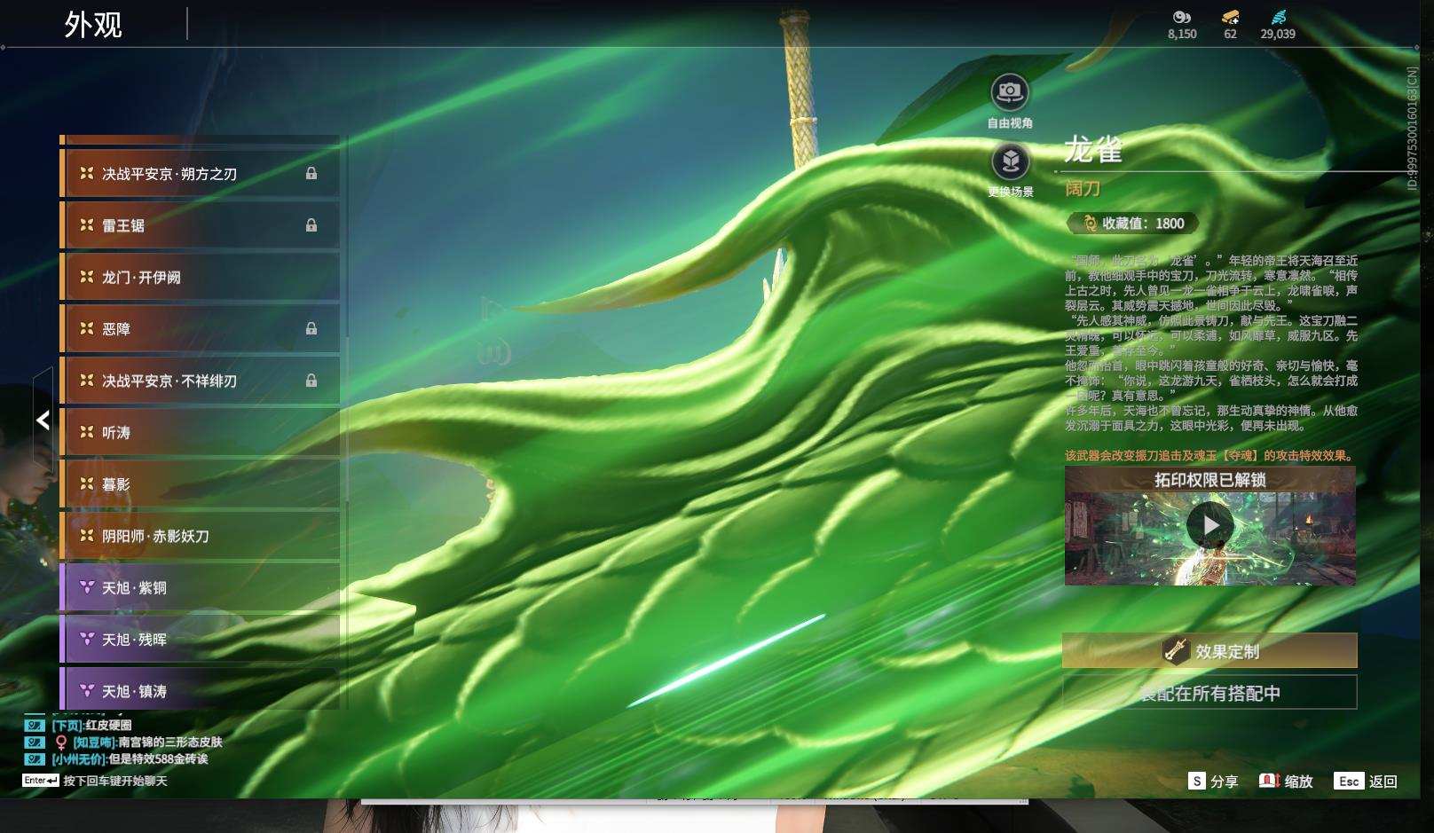1434x833 pixels.
Task: Click 装配在所有搭配中 button
Action: 1209,693
